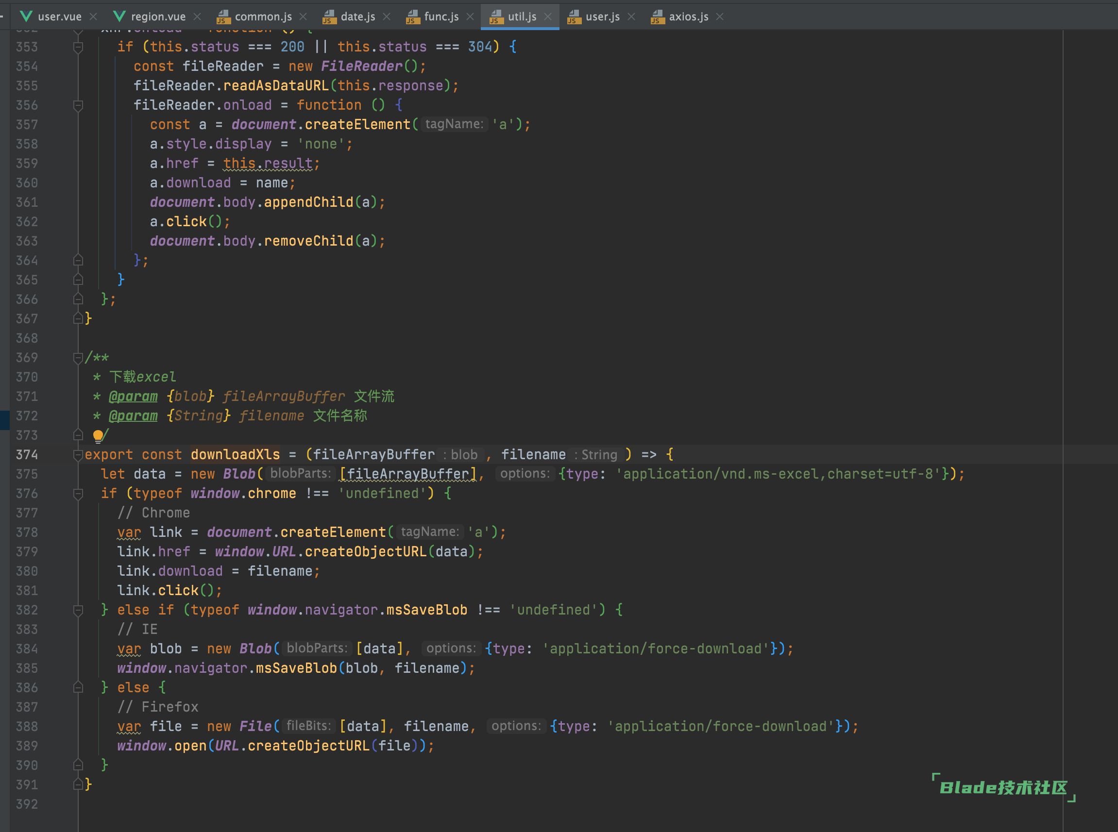The image size is (1118, 832).
Task: Close the axios.js tab
Action: (720, 17)
